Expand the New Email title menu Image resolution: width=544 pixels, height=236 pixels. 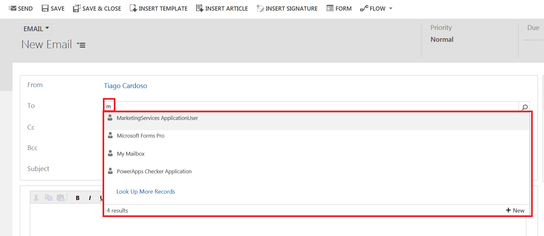tap(81, 45)
